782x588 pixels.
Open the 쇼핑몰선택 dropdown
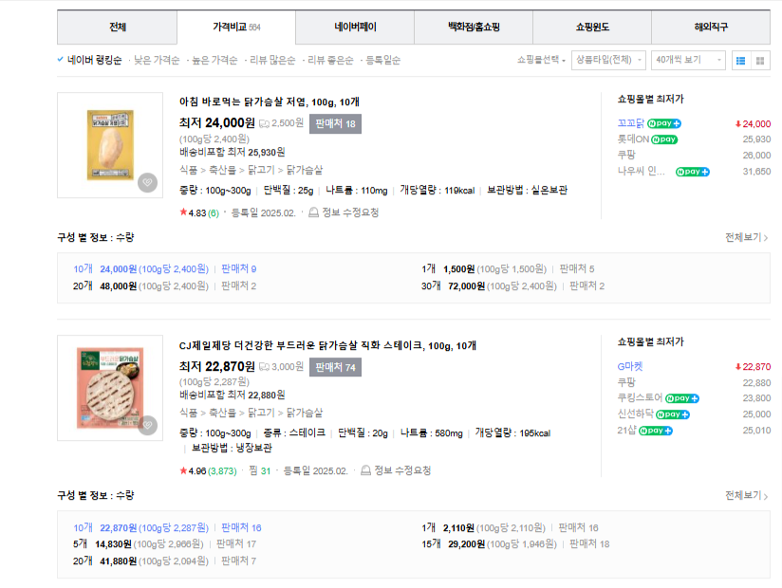[536, 59]
